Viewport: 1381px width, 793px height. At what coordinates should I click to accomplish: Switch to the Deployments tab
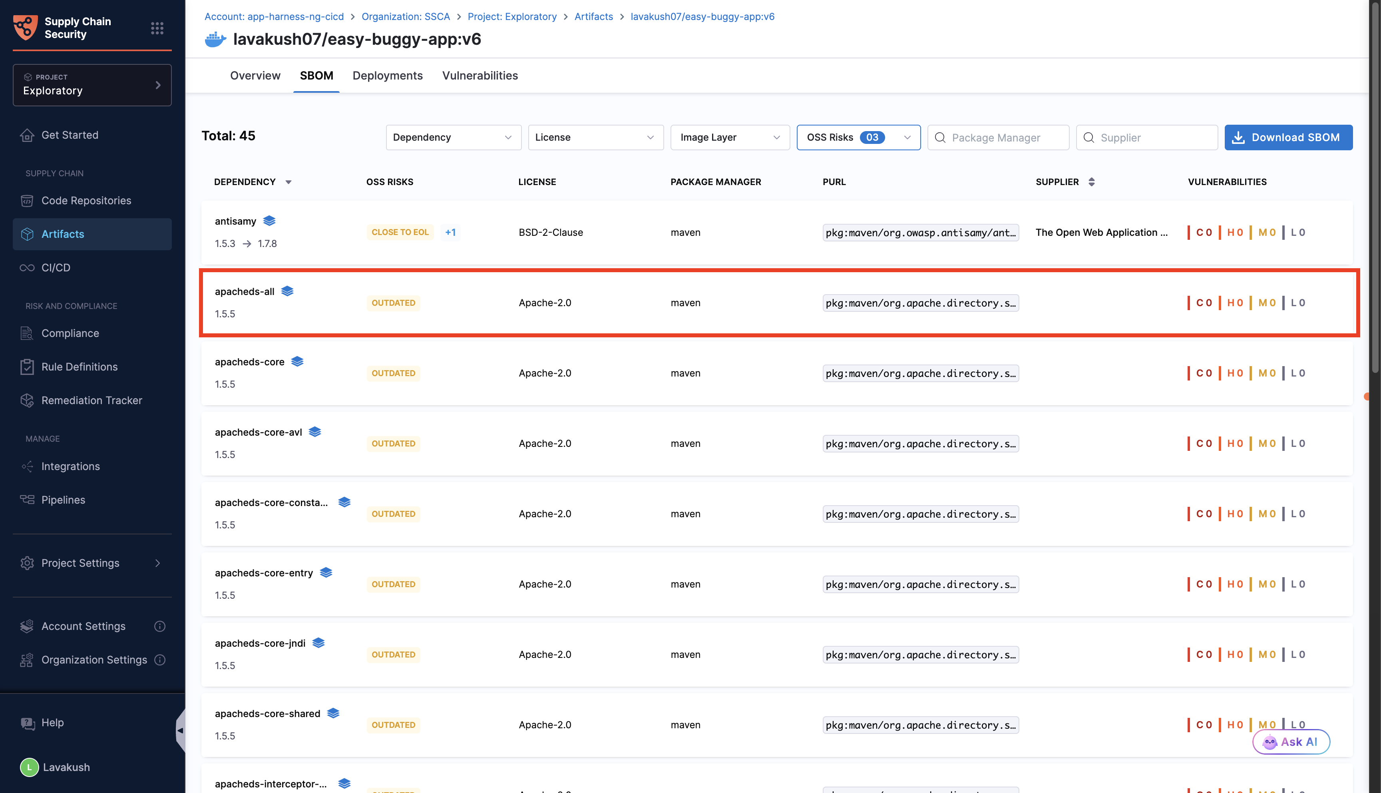tap(387, 76)
